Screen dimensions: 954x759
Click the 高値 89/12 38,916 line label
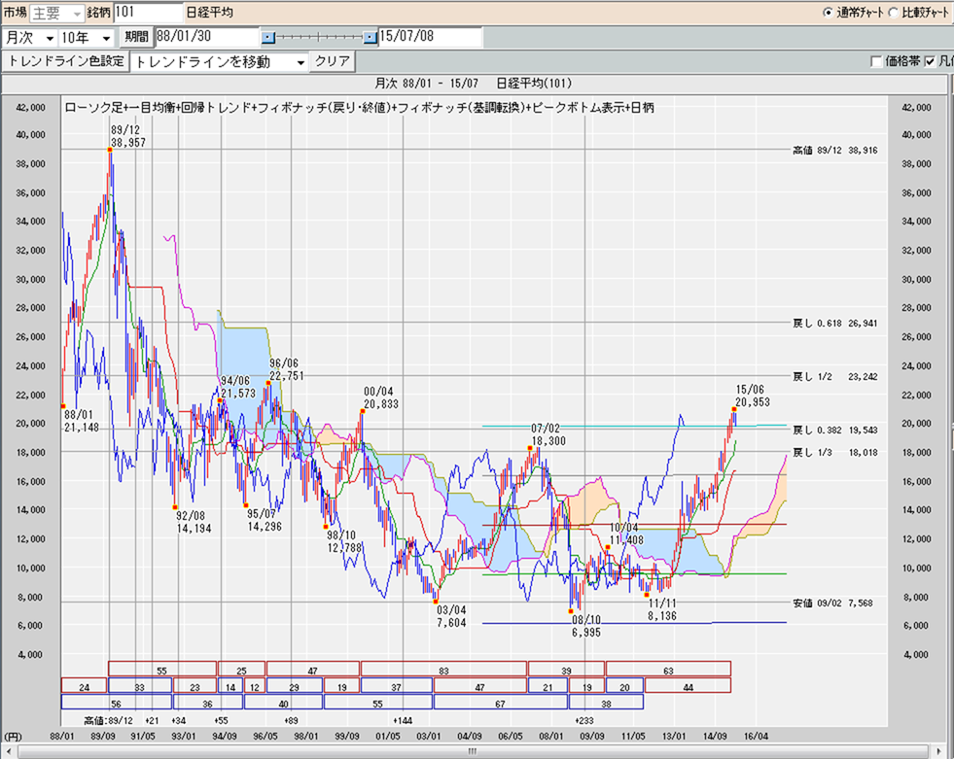pyautogui.click(x=834, y=151)
